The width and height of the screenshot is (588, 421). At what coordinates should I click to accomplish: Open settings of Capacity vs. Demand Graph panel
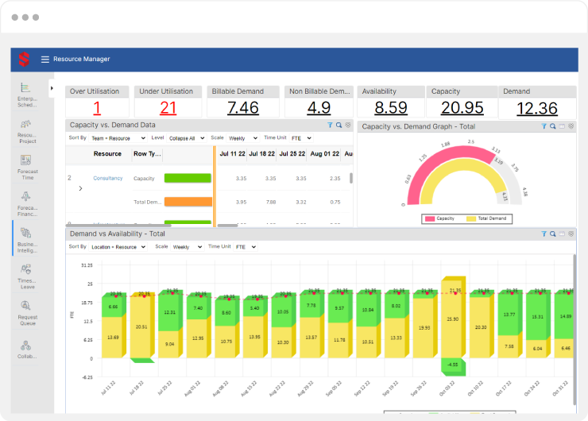(x=571, y=126)
